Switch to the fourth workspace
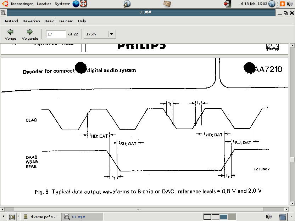This screenshot has height=221, width=295. (232, 217)
